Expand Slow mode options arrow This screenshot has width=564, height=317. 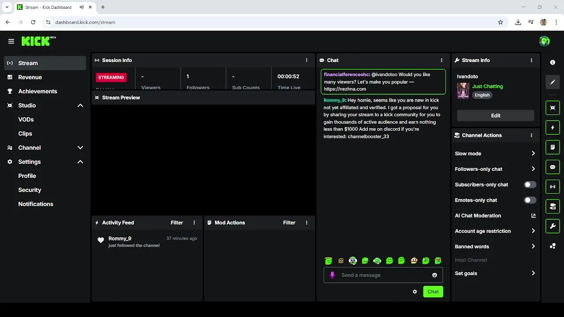[x=533, y=154]
